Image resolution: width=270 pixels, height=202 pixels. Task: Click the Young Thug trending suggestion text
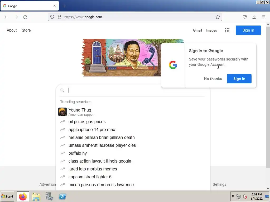80,110
